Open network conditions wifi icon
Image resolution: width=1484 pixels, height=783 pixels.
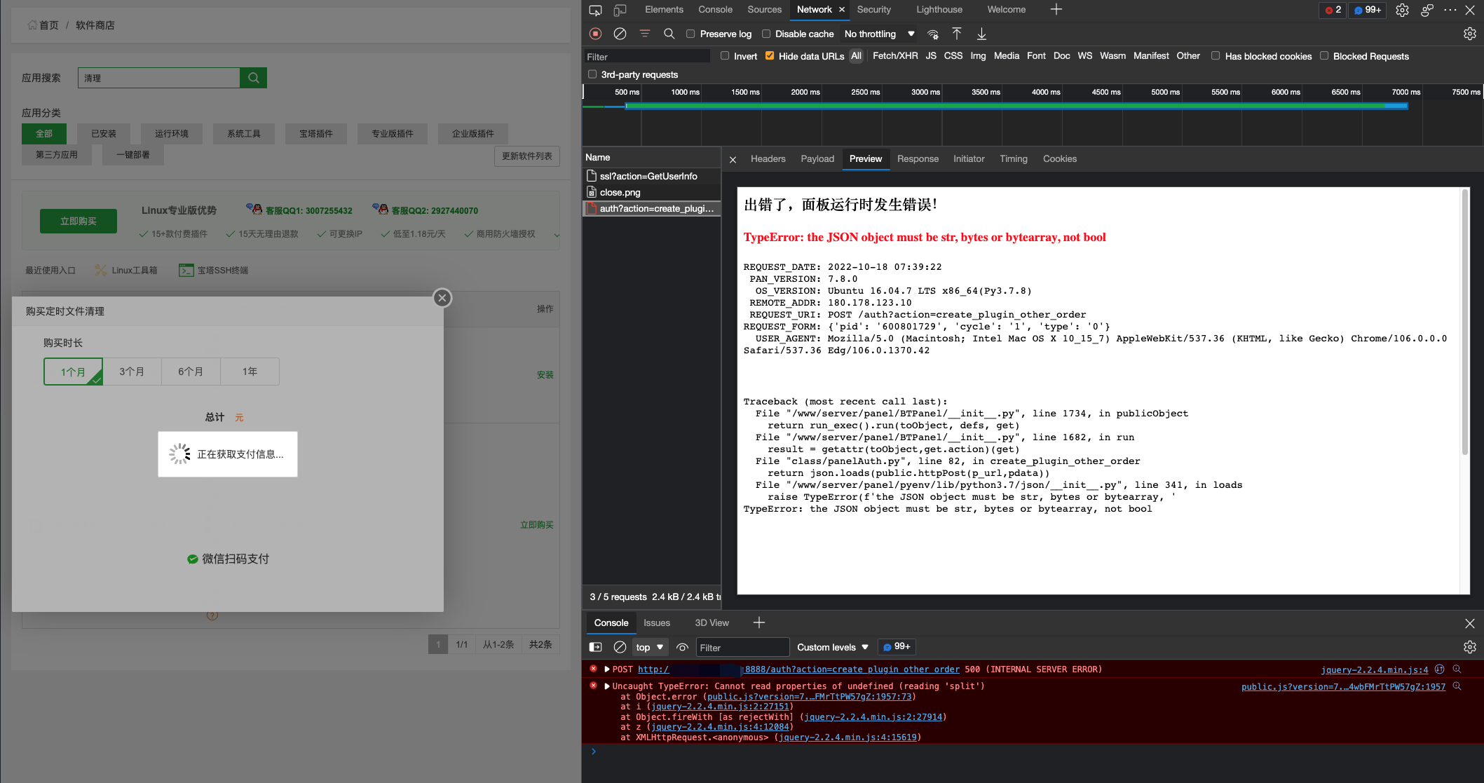[x=933, y=34]
